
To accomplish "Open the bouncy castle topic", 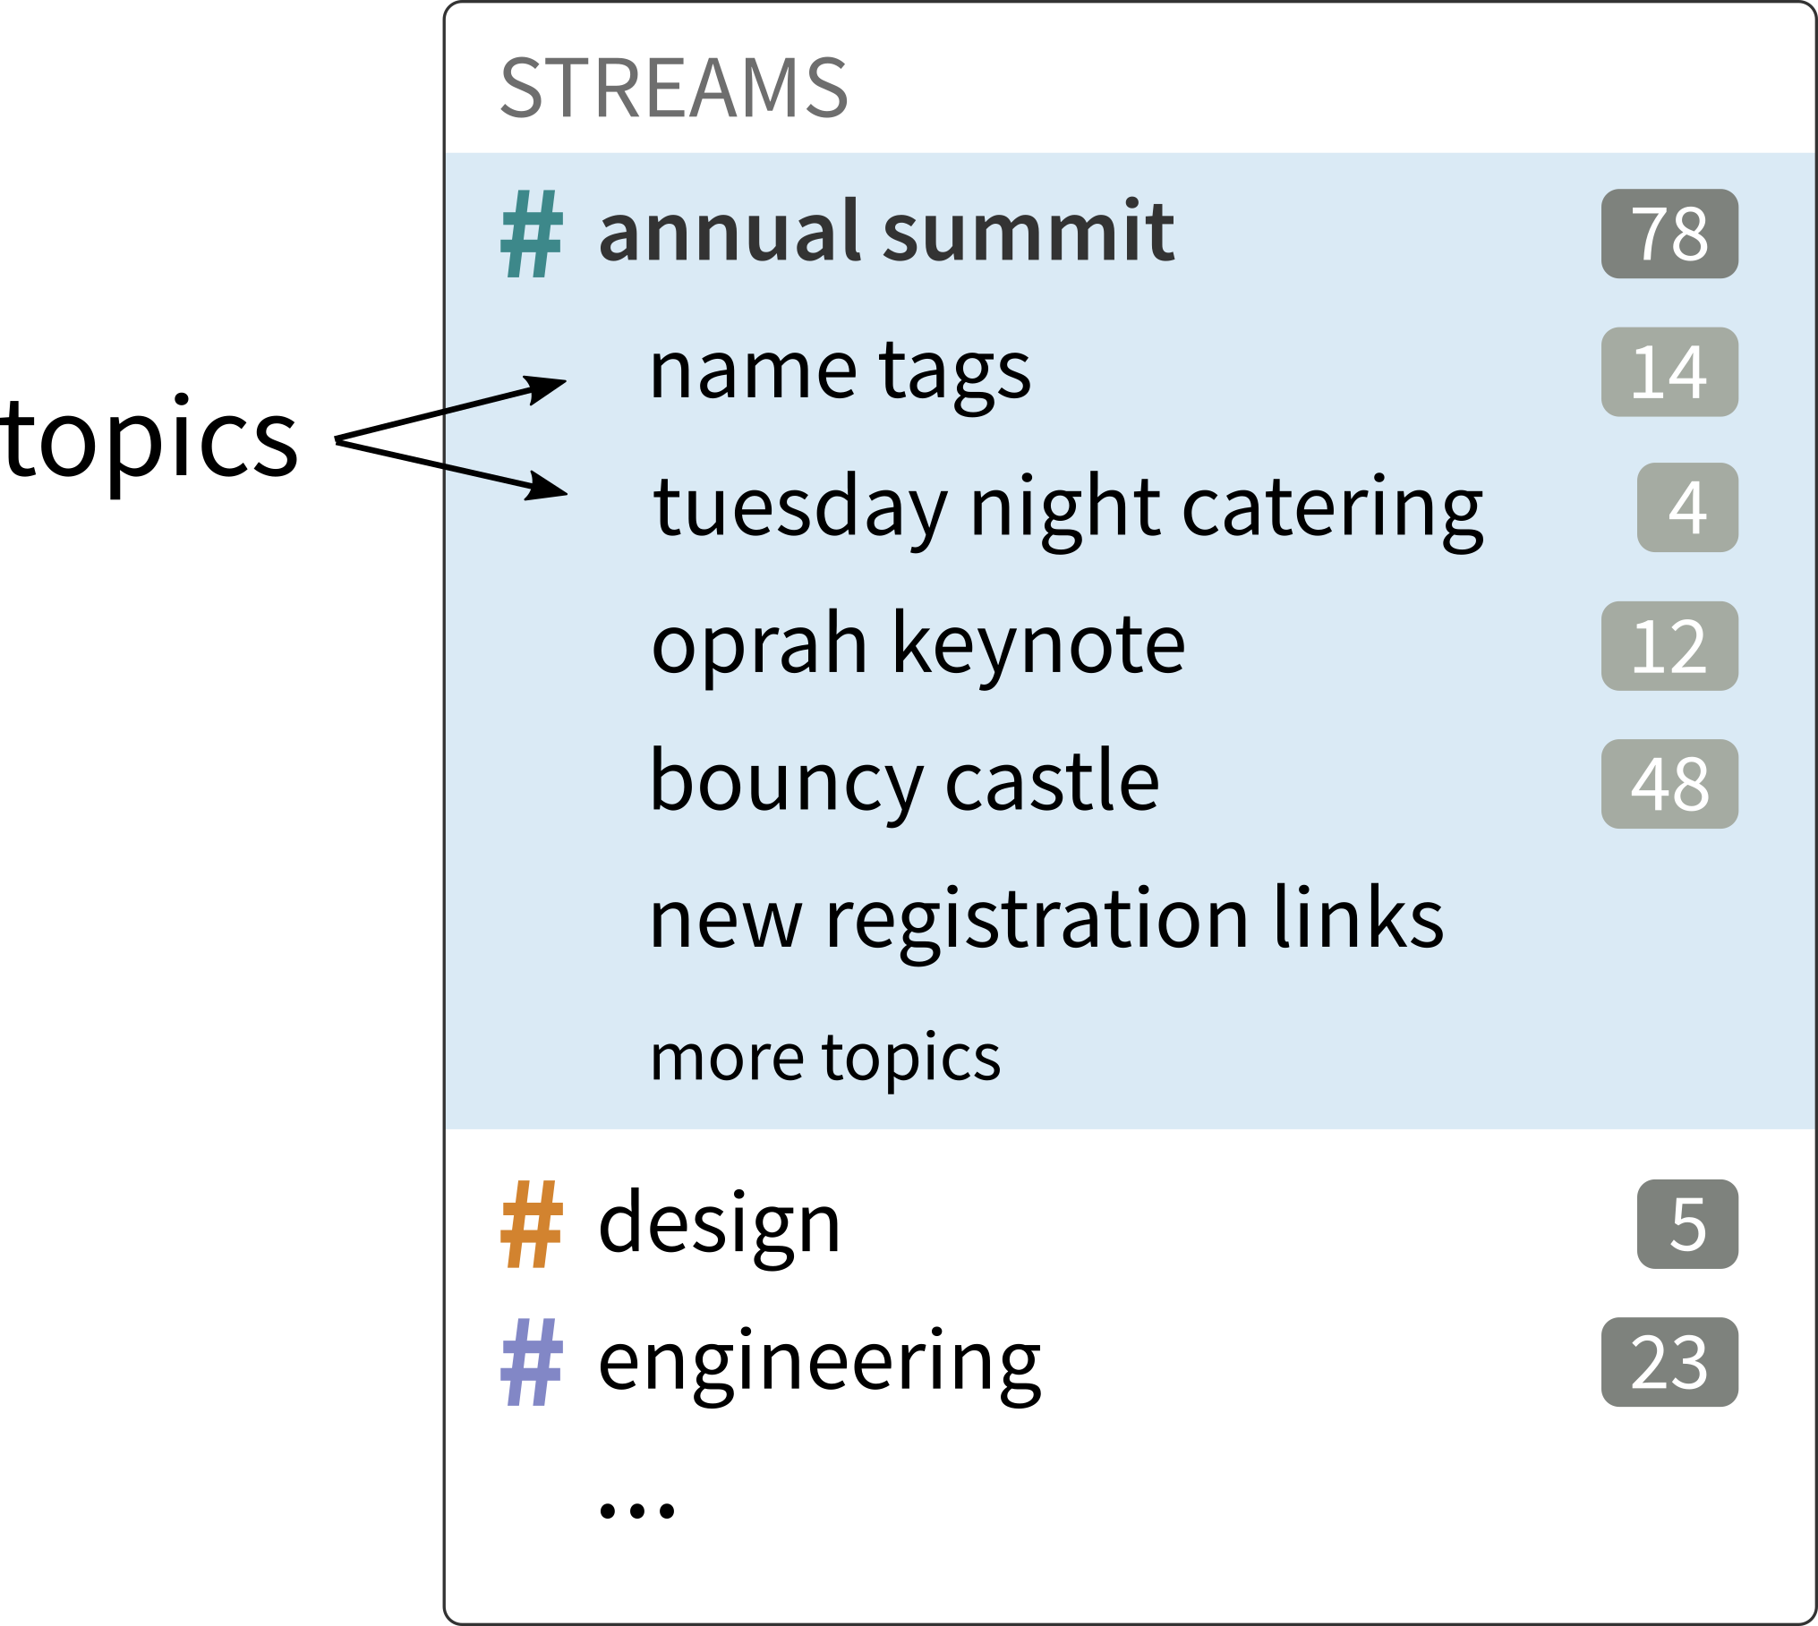I will pos(904,782).
